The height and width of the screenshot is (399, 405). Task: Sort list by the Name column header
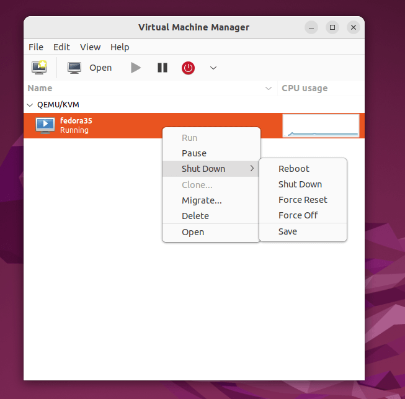coord(150,88)
